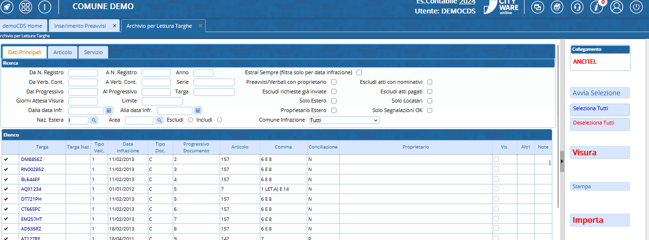Viewport: 649px width, 240px height.
Task: Enable the Solo Estero checkbox
Action: pos(334,101)
